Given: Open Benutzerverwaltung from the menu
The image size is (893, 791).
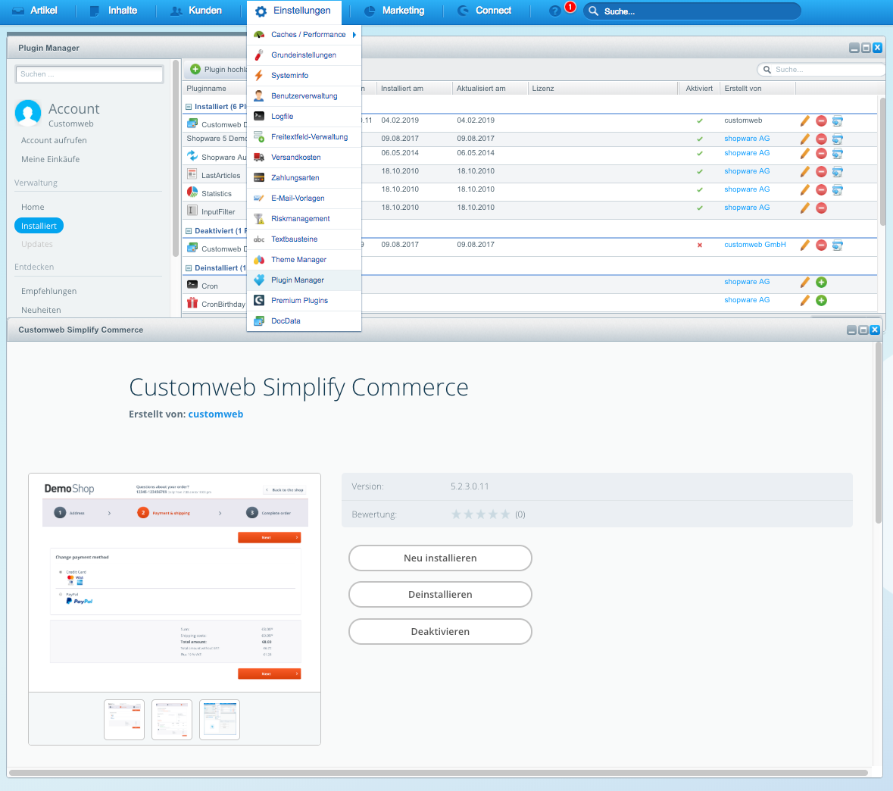Looking at the screenshot, I should pos(304,96).
